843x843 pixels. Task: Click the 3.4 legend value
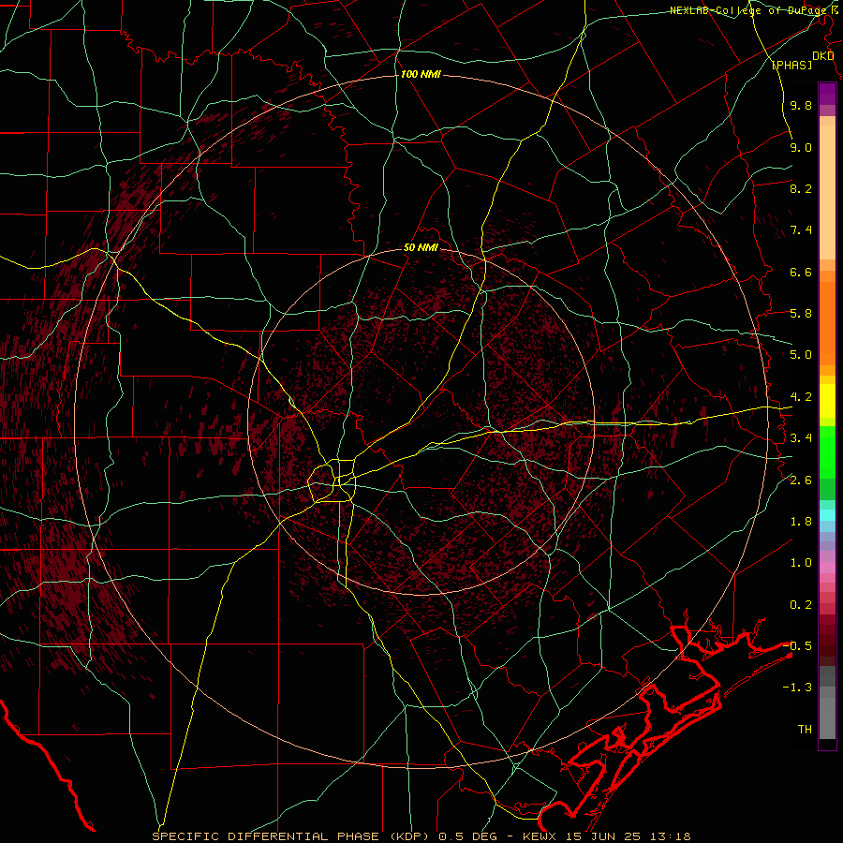tap(801, 438)
